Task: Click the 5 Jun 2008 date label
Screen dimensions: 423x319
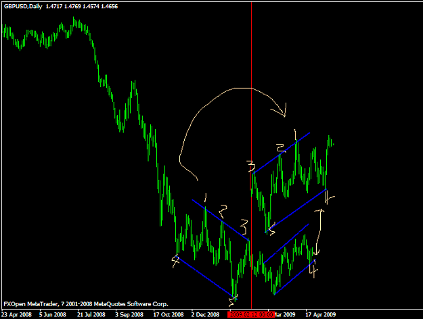Action: tap(53, 314)
